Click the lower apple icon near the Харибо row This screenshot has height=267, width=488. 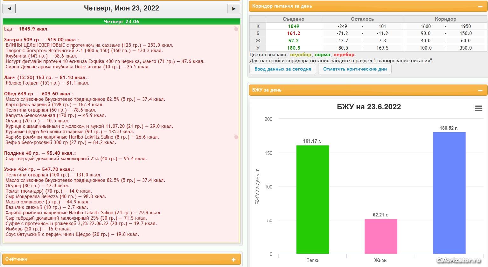236,137
